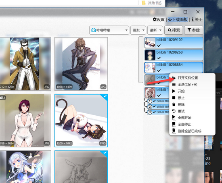Click the 参数 filter button
The image size is (222, 183).
(193, 30)
